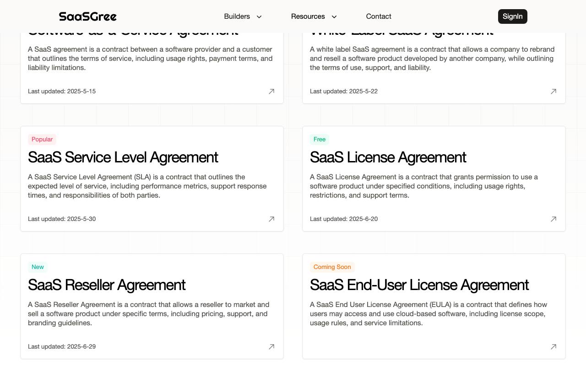The image size is (586, 366).
Task: Click the Coming Soon badge
Action: tap(332, 267)
